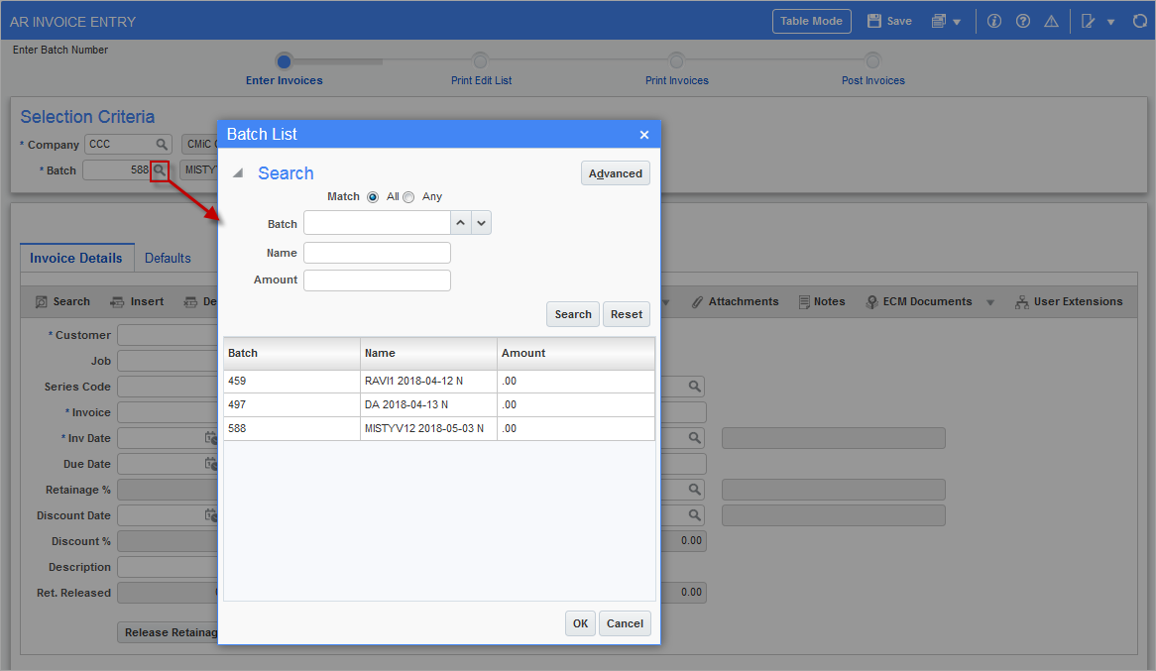Viewport: 1156px width, 671px height.
Task: Click the Search button in dialog
Action: point(573,314)
